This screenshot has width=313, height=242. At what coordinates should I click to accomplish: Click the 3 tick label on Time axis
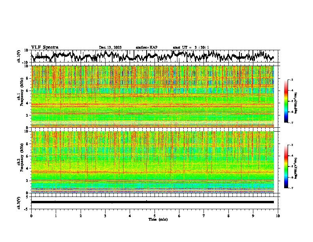[x=105, y=216]
